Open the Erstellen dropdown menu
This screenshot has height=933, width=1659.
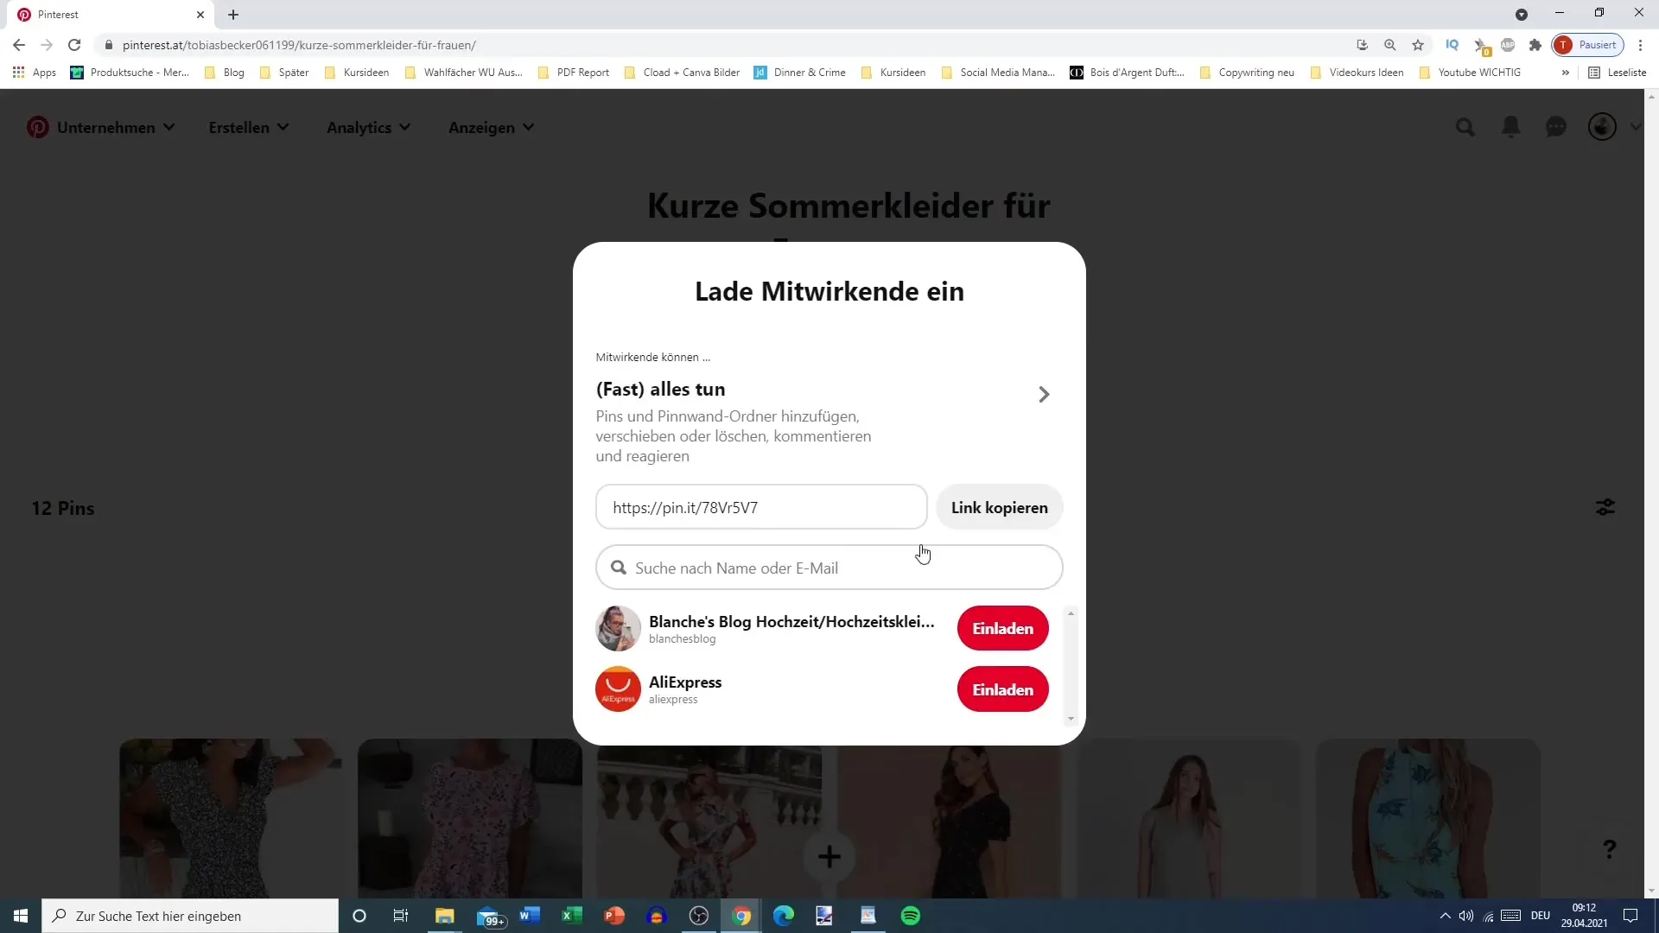(x=249, y=127)
